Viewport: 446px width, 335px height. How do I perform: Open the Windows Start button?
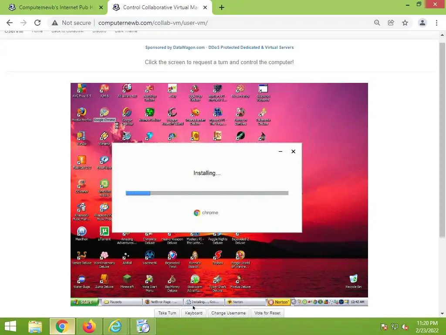(x=10, y=326)
